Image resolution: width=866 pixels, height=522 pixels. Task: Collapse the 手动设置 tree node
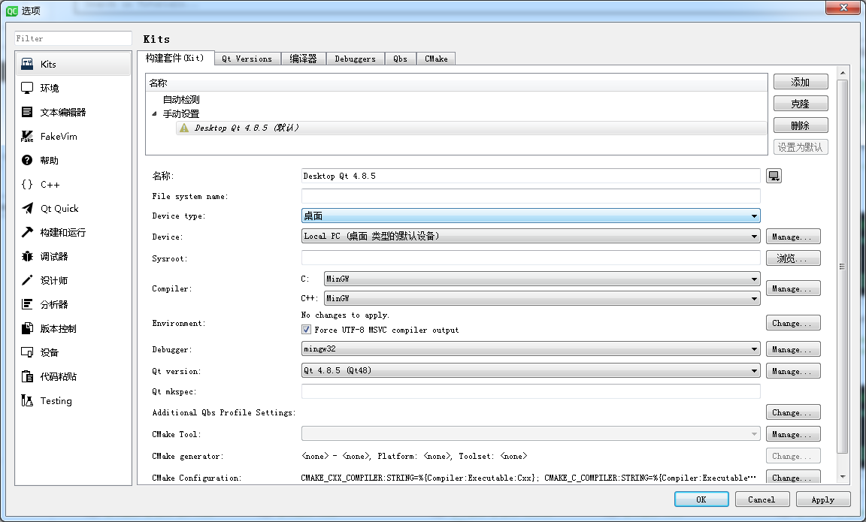tap(154, 113)
